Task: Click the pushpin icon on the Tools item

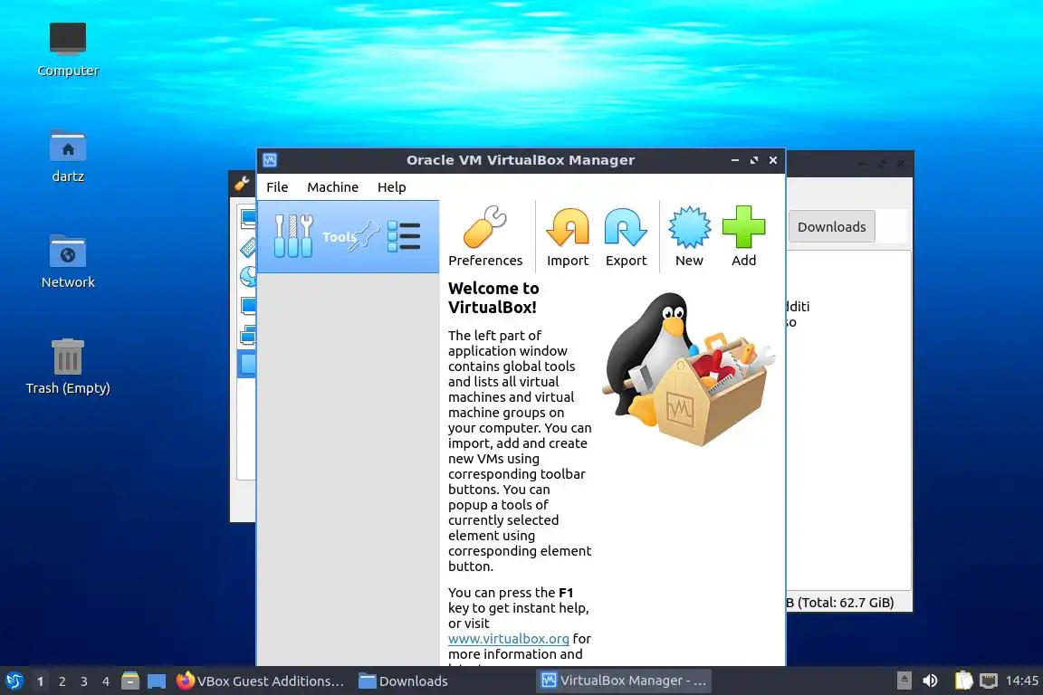Action: coord(365,236)
